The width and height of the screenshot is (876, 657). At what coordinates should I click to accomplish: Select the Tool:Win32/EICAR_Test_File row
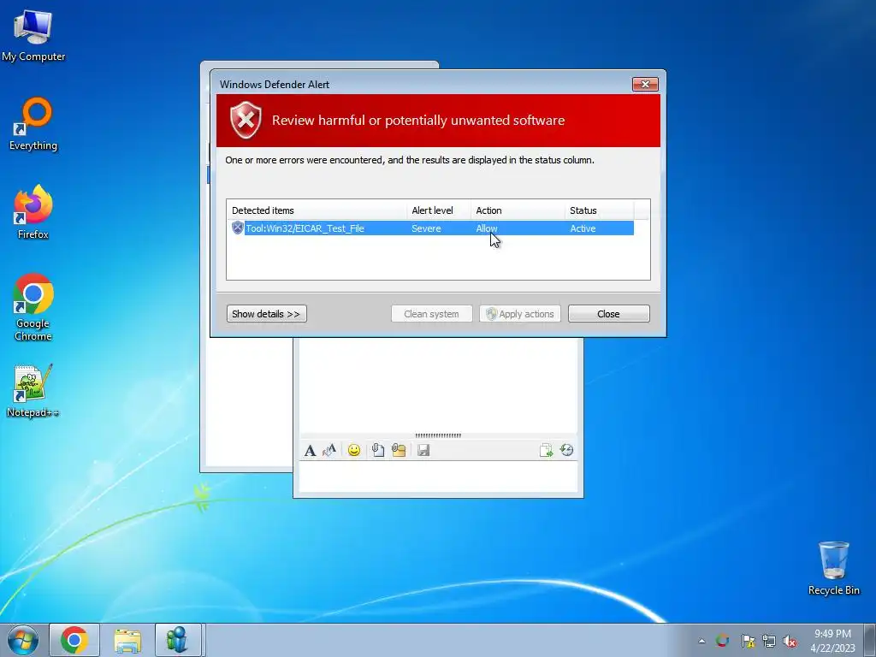(431, 228)
